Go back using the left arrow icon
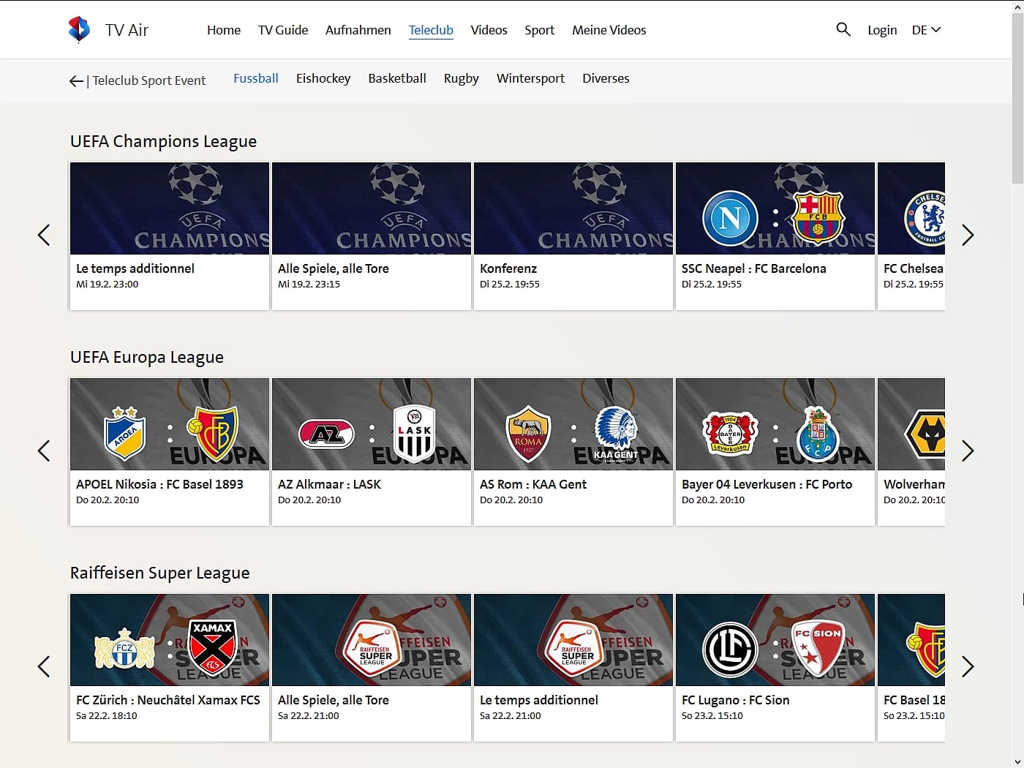Image resolution: width=1024 pixels, height=768 pixels. (x=76, y=81)
